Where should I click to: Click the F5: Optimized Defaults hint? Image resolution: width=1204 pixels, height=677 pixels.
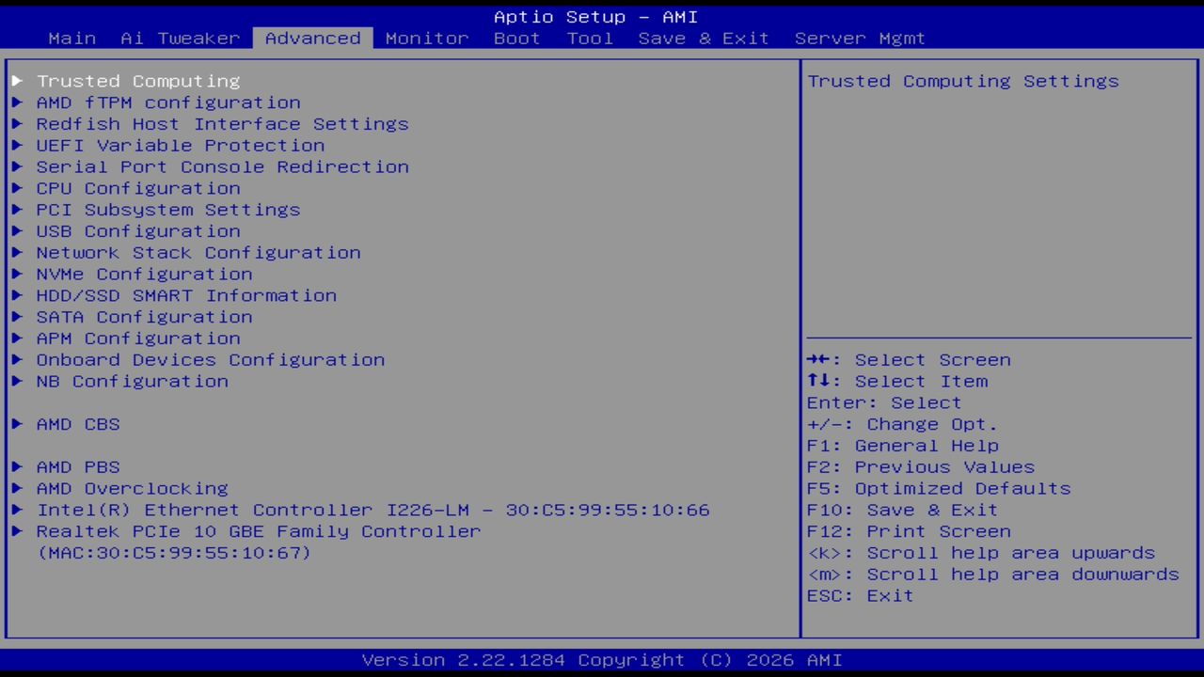point(939,489)
